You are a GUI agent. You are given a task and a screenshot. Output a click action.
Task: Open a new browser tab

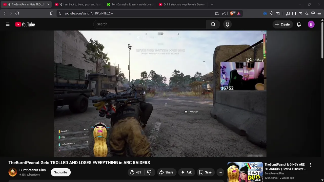tap(212, 4)
